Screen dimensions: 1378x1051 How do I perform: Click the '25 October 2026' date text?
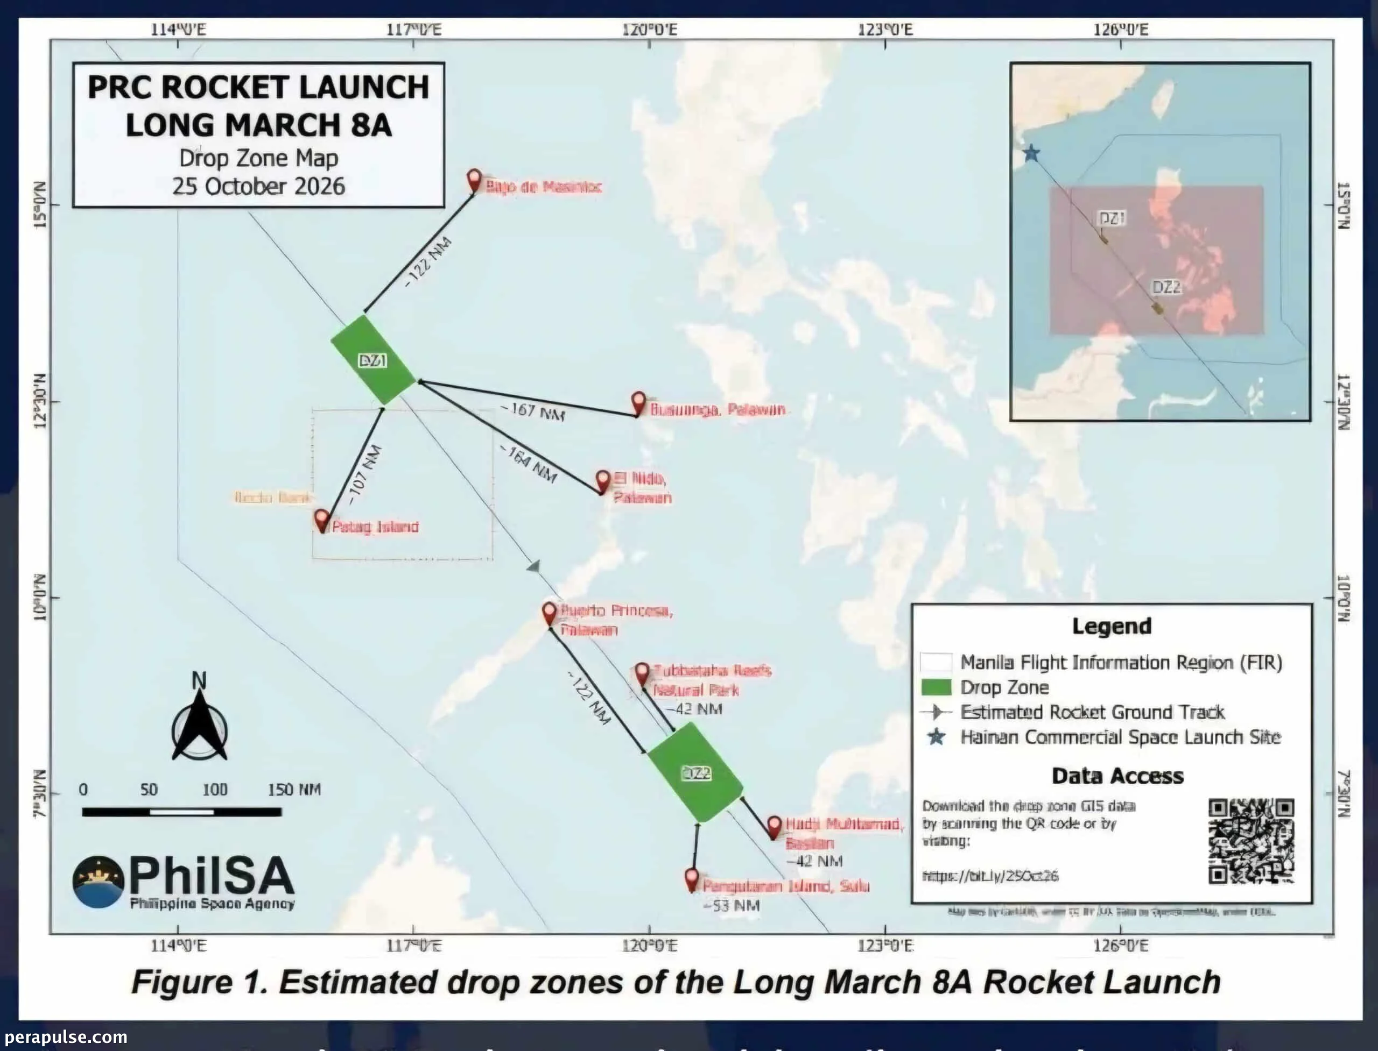[x=258, y=187]
